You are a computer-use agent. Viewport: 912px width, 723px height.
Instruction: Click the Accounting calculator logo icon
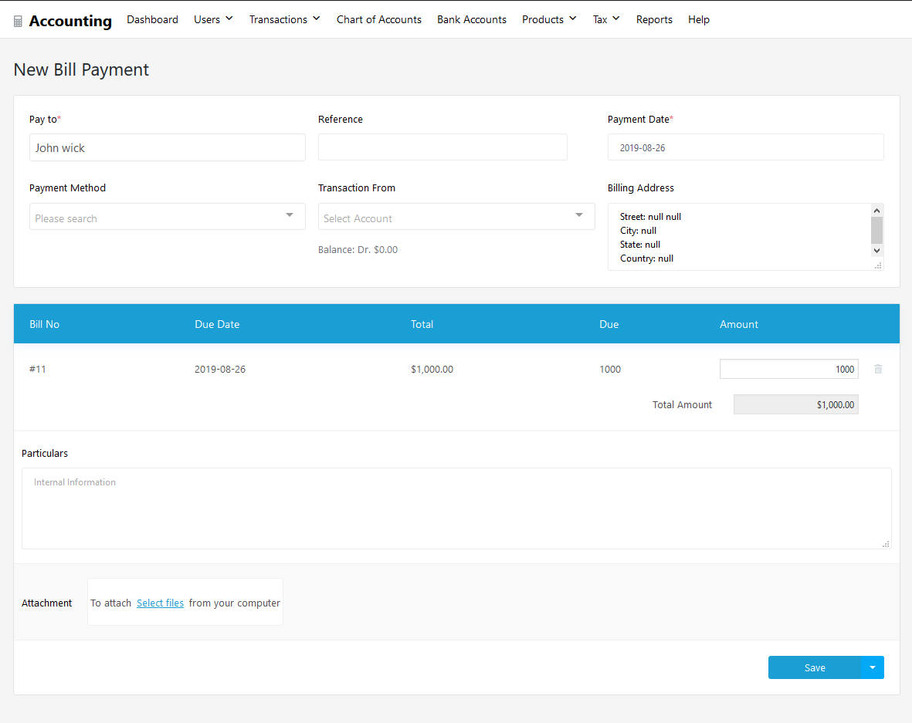click(x=19, y=22)
